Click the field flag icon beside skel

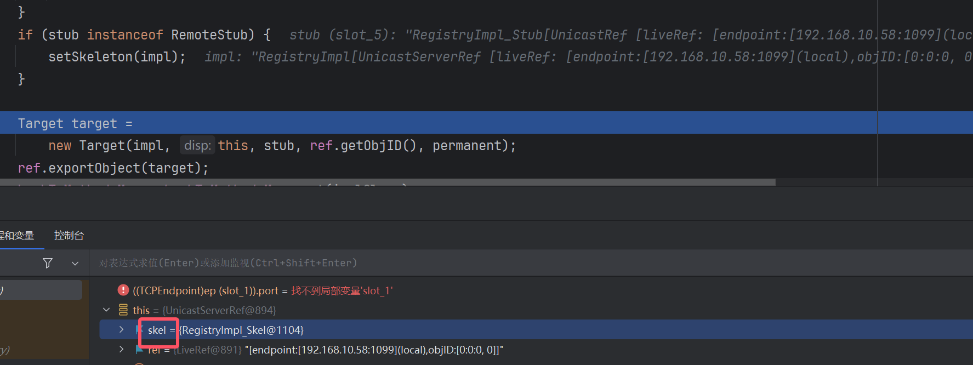(x=139, y=330)
